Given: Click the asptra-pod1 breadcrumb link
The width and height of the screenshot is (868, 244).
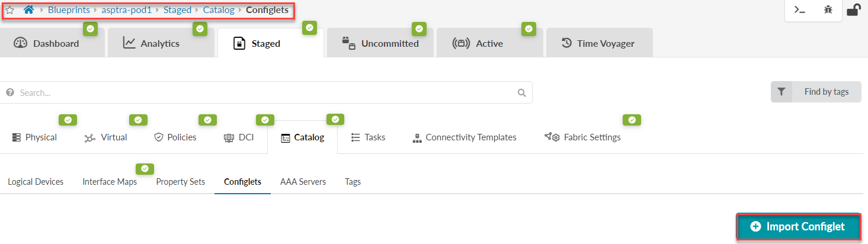Looking at the screenshot, I should 126,10.
